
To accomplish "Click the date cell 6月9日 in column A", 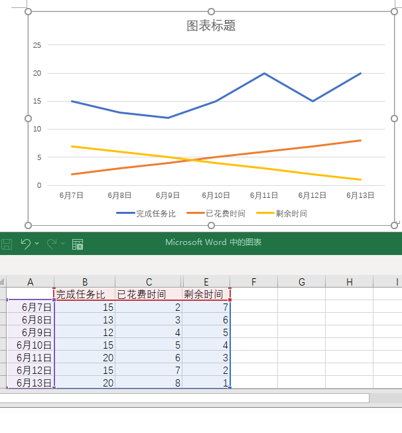I will (31, 332).
